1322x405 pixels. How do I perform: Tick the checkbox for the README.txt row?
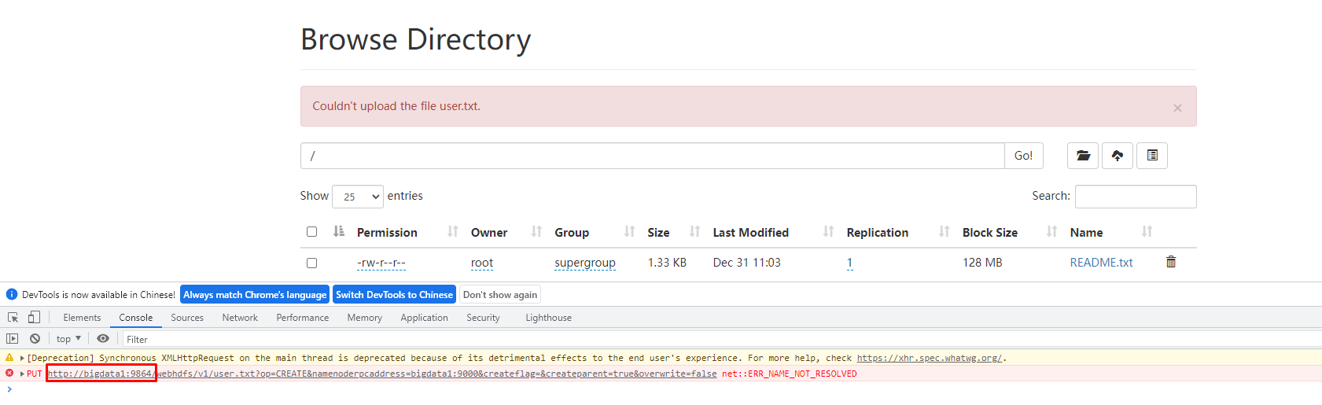pyautogui.click(x=312, y=263)
